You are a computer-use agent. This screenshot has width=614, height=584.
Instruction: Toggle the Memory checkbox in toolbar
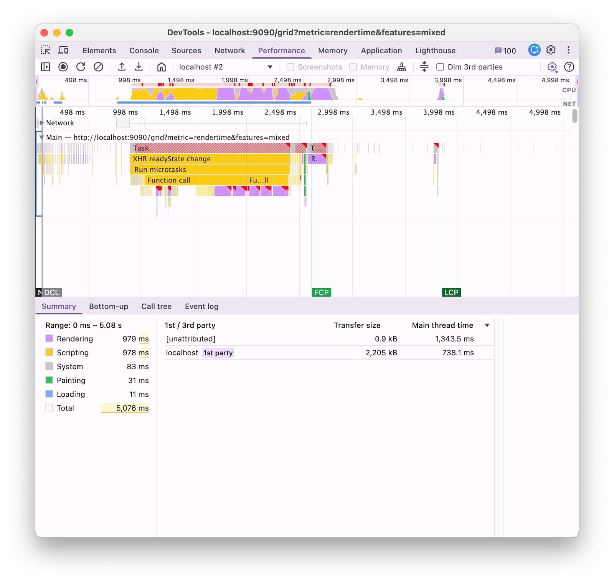[353, 67]
